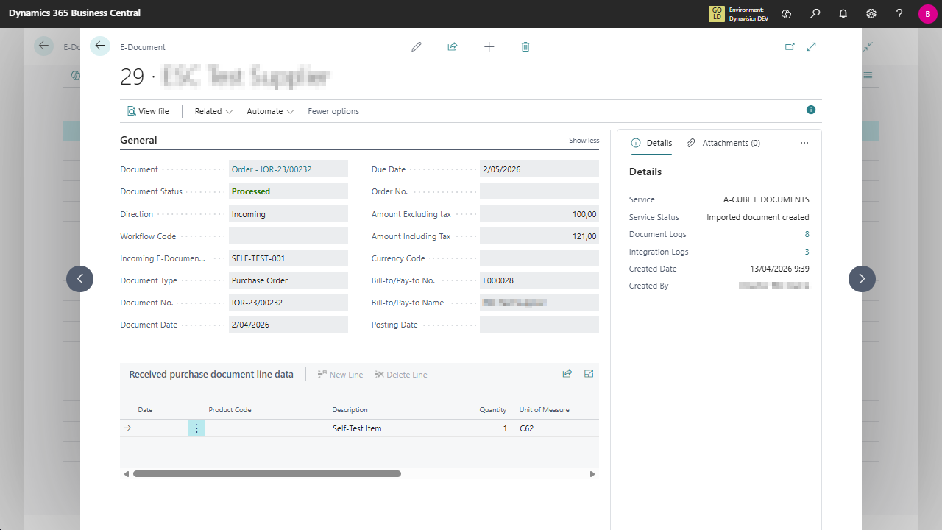Click the Amount Including Tax 121,00 value
Screen dimensions: 942x530
pos(539,236)
